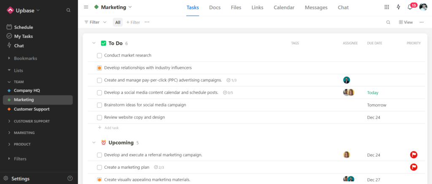Open the apps grid icon
The width and height of the screenshot is (432, 184).
387,7
